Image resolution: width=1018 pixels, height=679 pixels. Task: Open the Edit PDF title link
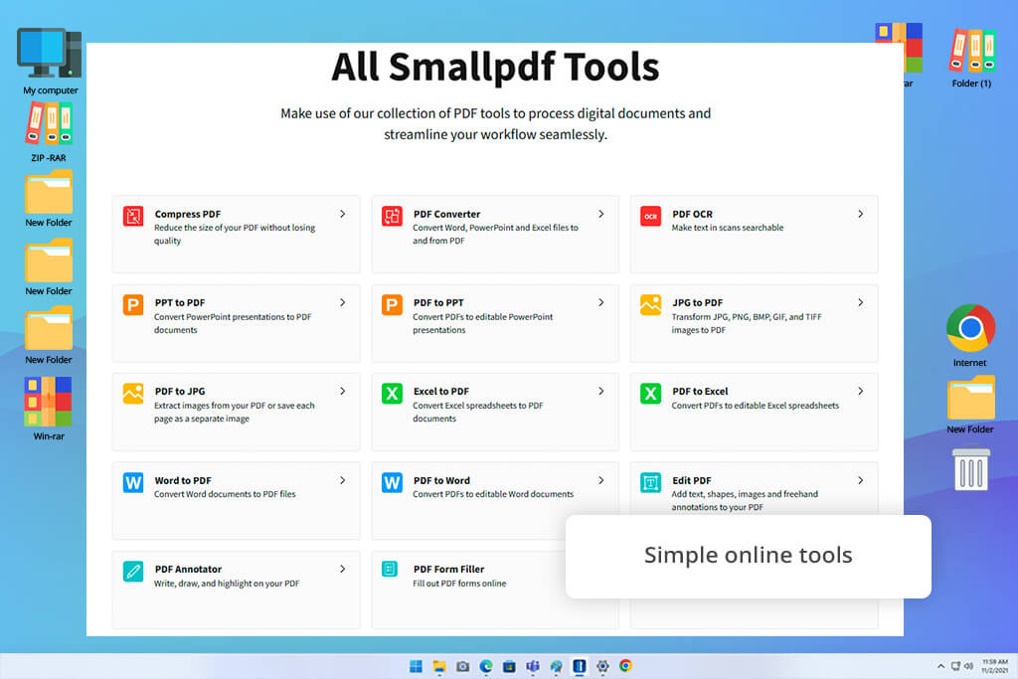tap(692, 480)
